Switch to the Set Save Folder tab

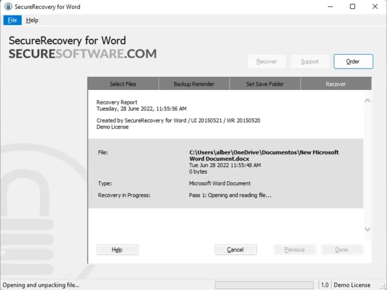click(x=265, y=84)
